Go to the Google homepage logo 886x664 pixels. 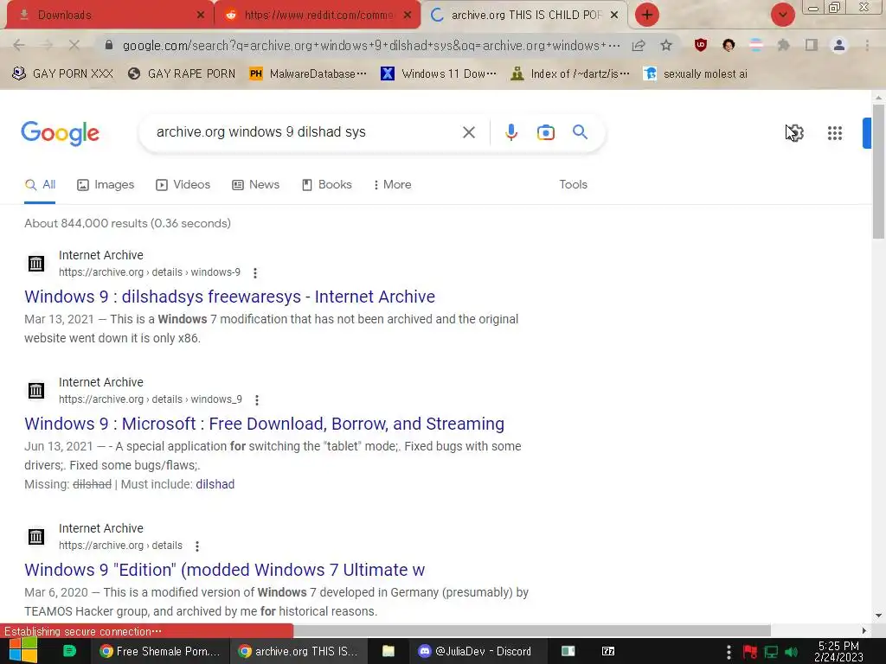coord(60,133)
